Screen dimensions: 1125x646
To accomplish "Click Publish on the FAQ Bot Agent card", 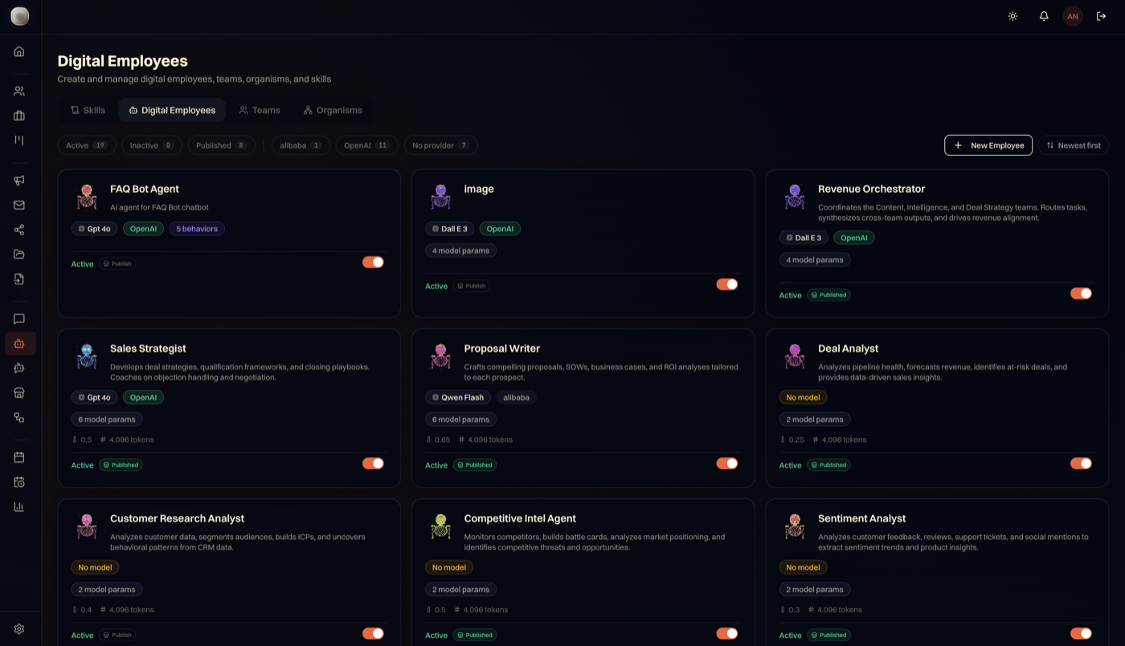I will [117, 264].
